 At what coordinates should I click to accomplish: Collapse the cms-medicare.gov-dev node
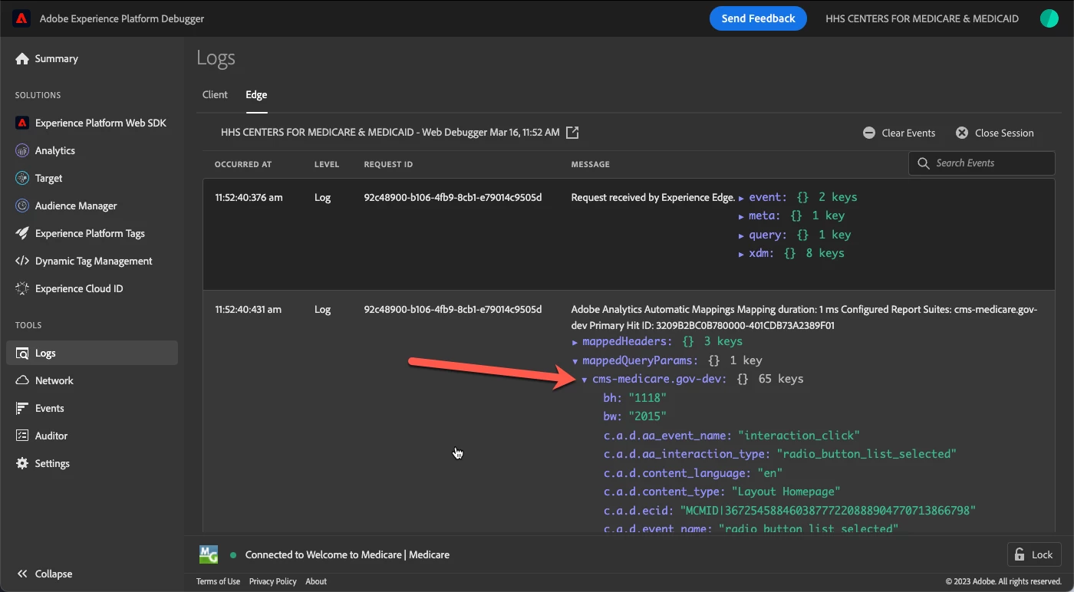click(585, 380)
